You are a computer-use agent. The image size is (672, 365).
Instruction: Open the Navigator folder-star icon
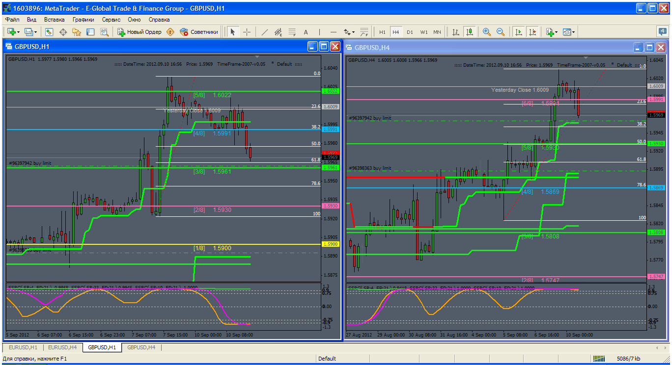tap(77, 32)
